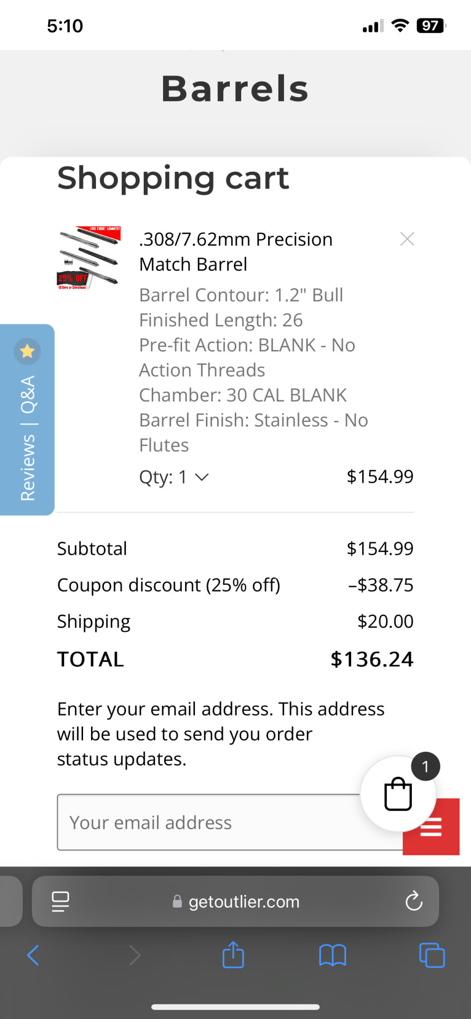
Task: Open Safari bookmarks
Action: tap(332, 955)
